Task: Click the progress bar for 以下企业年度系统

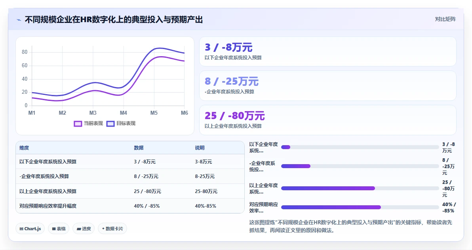Action: (x=360, y=147)
